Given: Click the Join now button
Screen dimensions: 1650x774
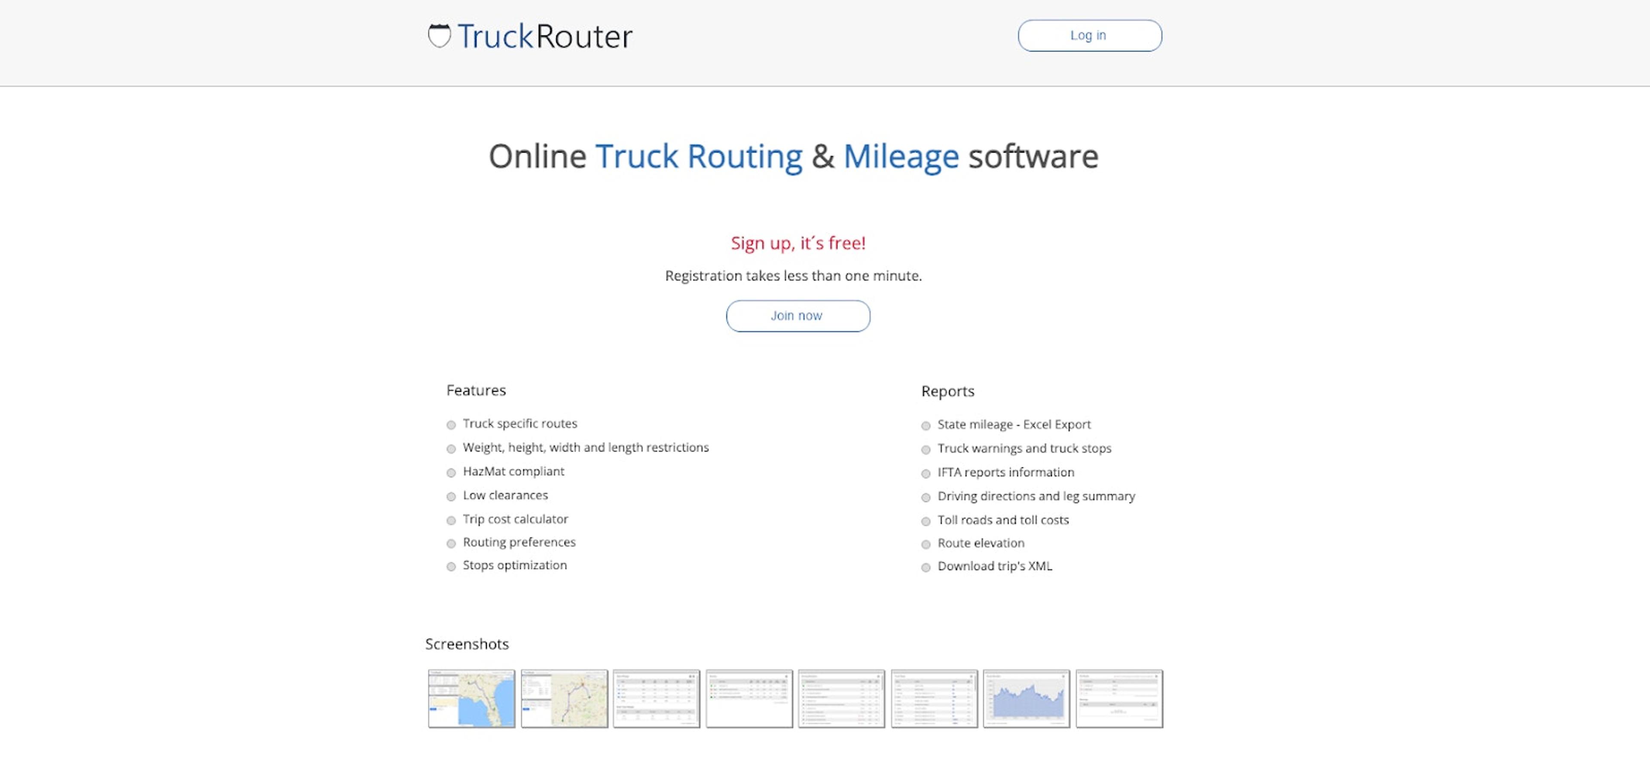Looking at the screenshot, I should point(797,316).
